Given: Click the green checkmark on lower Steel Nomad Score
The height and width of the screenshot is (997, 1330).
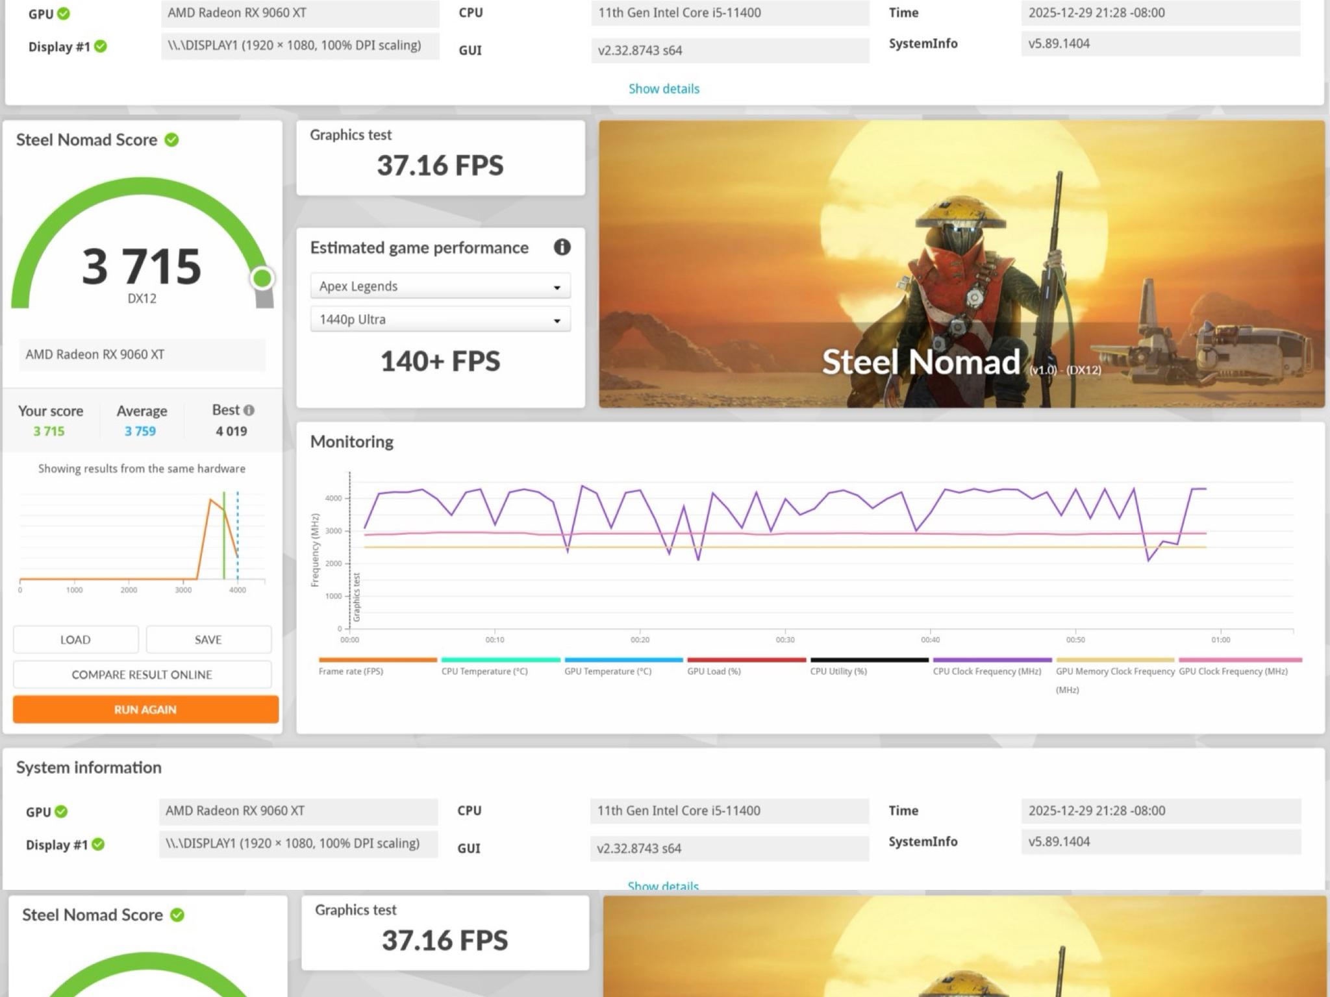Looking at the screenshot, I should click(x=177, y=915).
